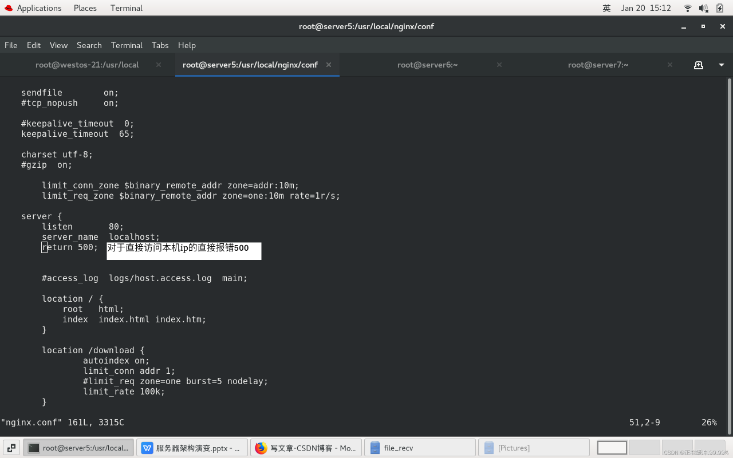This screenshot has width=733, height=458.
Task: Open the Places menu
Action: [85, 8]
